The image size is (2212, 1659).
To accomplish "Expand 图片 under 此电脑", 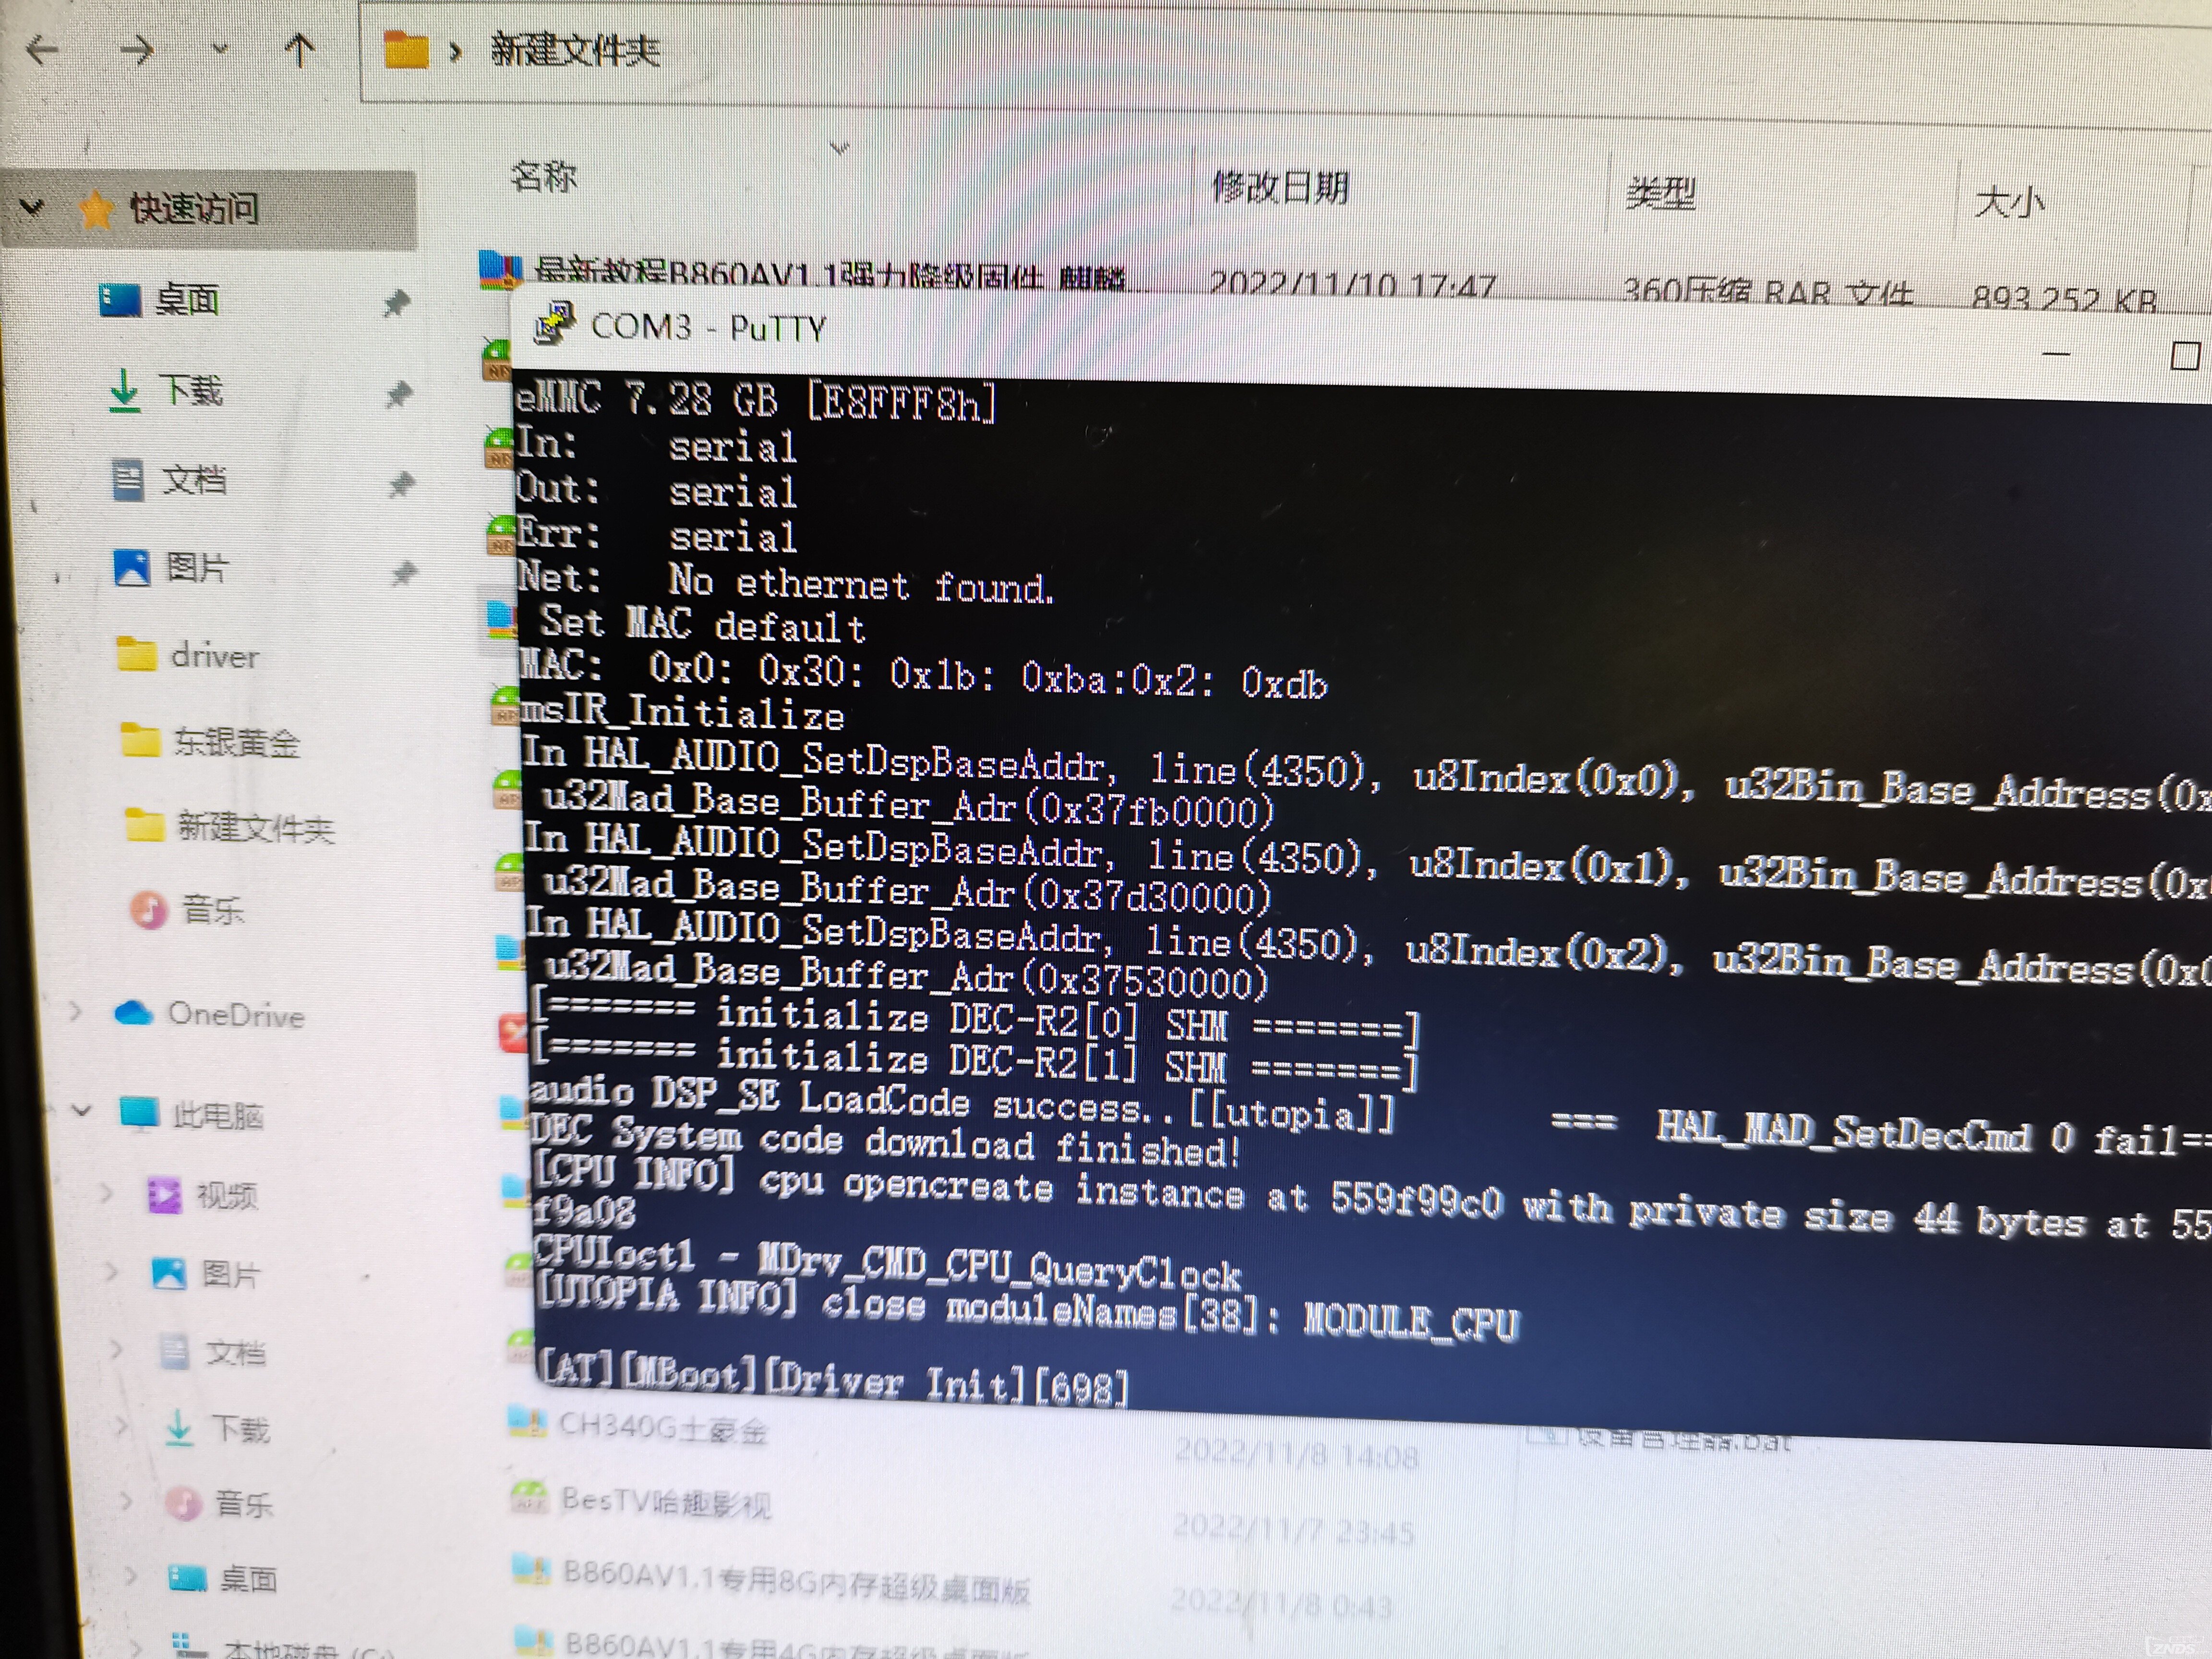I will click(111, 1271).
